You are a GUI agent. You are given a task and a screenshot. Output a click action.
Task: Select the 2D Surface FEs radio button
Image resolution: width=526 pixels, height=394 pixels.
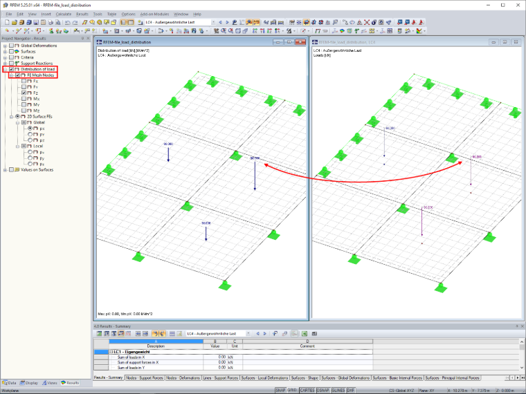pyautogui.click(x=17, y=117)
